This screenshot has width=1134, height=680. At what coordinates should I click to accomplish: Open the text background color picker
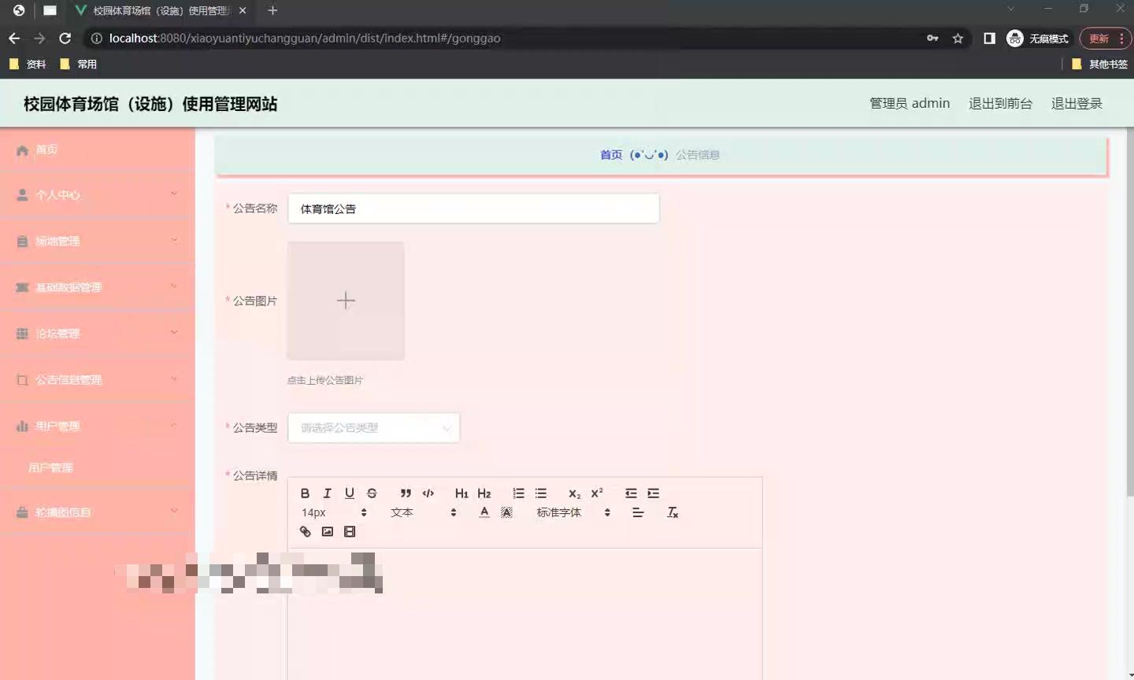point(506,512)
